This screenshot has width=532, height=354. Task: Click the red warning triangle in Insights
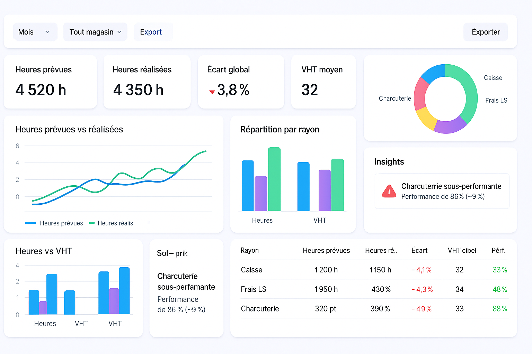pos(389,191)
